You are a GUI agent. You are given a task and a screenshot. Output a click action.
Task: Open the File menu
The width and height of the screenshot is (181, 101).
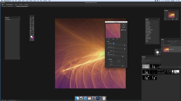tap(13, 1)
